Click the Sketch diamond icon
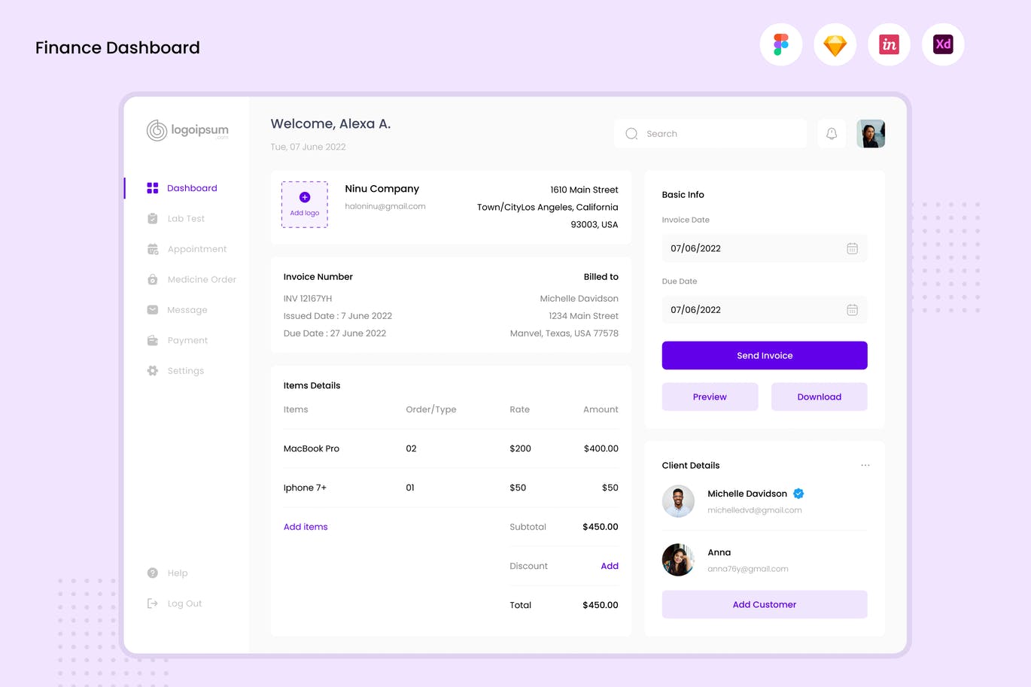This screenshot has width=1031, height=687. pos(835,45)
